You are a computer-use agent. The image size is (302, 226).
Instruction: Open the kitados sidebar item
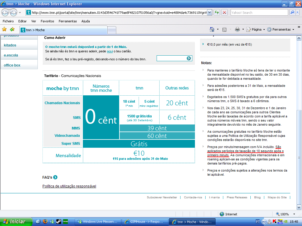point(19,45)
